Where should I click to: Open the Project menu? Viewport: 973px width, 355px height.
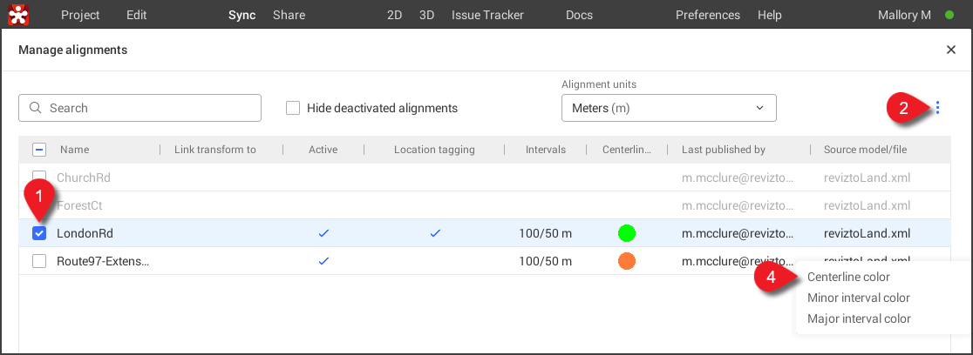click(x=80, y=15)
